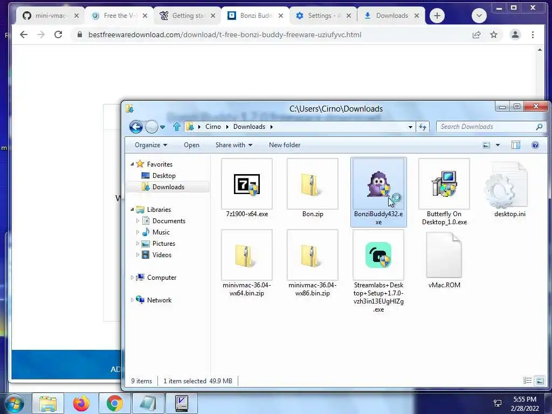Click the Open button in Explorer toolbar
552x414 pixels.
(x=191, y=145)
